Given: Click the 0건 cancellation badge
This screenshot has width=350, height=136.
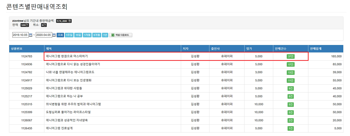Looking at the screenshot, I should coord(44,25).
